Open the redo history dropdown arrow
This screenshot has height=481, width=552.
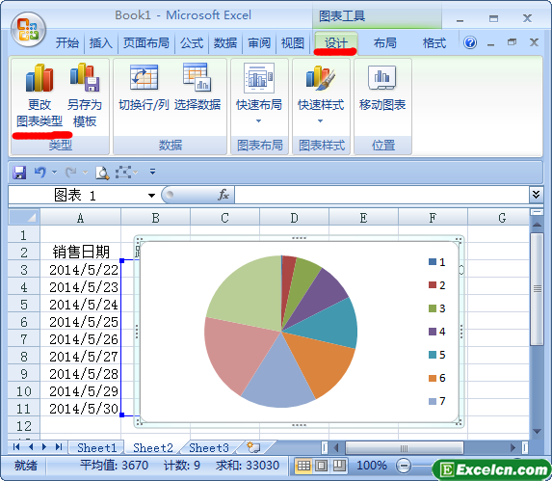tap(85, 173)
